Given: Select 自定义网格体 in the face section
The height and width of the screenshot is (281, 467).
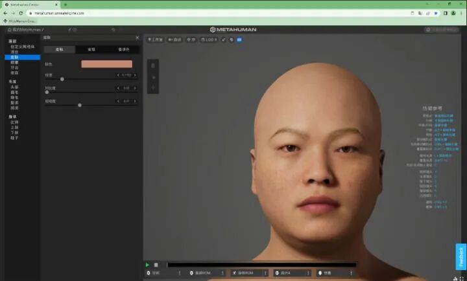Looking at the screenshot, I should point(22,47).
